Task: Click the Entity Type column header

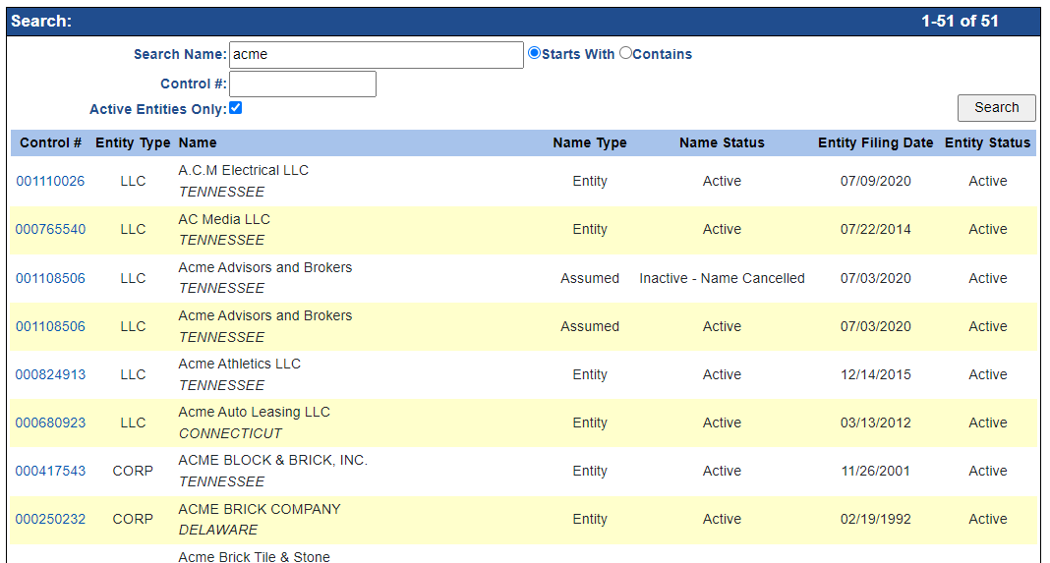Action: pyautogui.click(x=133, y=143)
